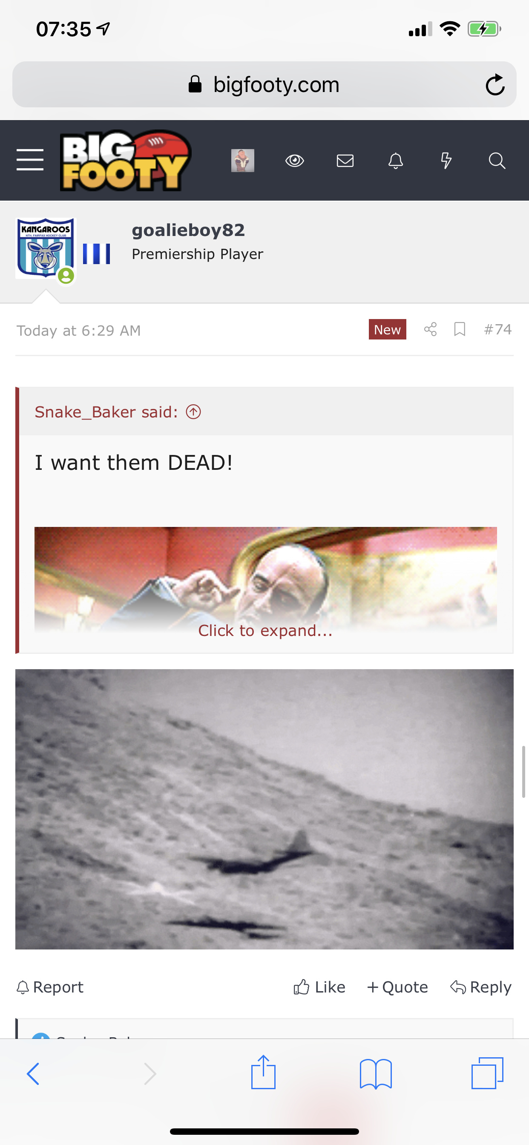The width and height of the screenshot is (529, 1145).
Task: Open goalieboy82's profile name
Action: 189,230
